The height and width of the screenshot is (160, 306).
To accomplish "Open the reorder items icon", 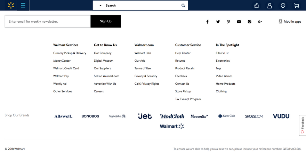I will 256,6.
